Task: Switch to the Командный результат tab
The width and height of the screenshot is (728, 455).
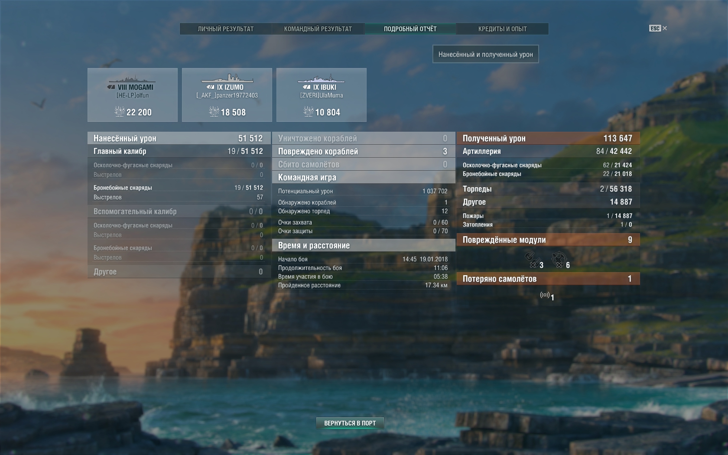Action: [x=318, y=29]
